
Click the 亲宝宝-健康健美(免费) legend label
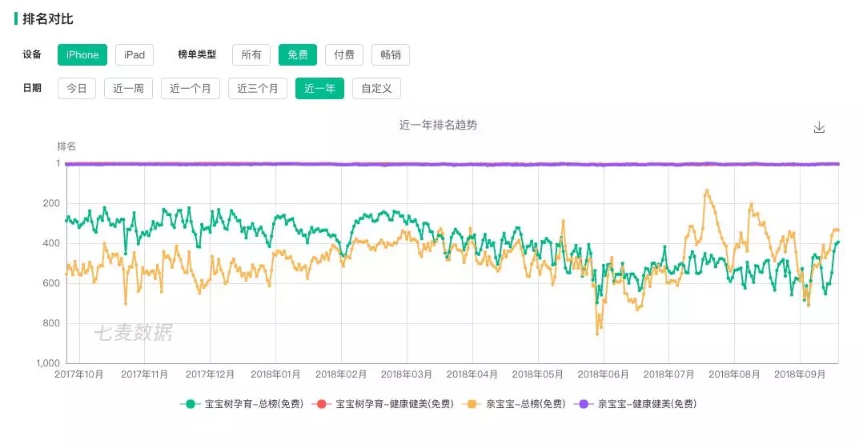coord(647,404)
